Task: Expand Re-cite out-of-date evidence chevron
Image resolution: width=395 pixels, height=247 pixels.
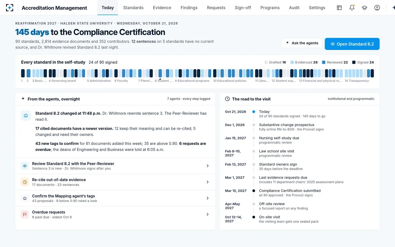Action: coord(208,182)
